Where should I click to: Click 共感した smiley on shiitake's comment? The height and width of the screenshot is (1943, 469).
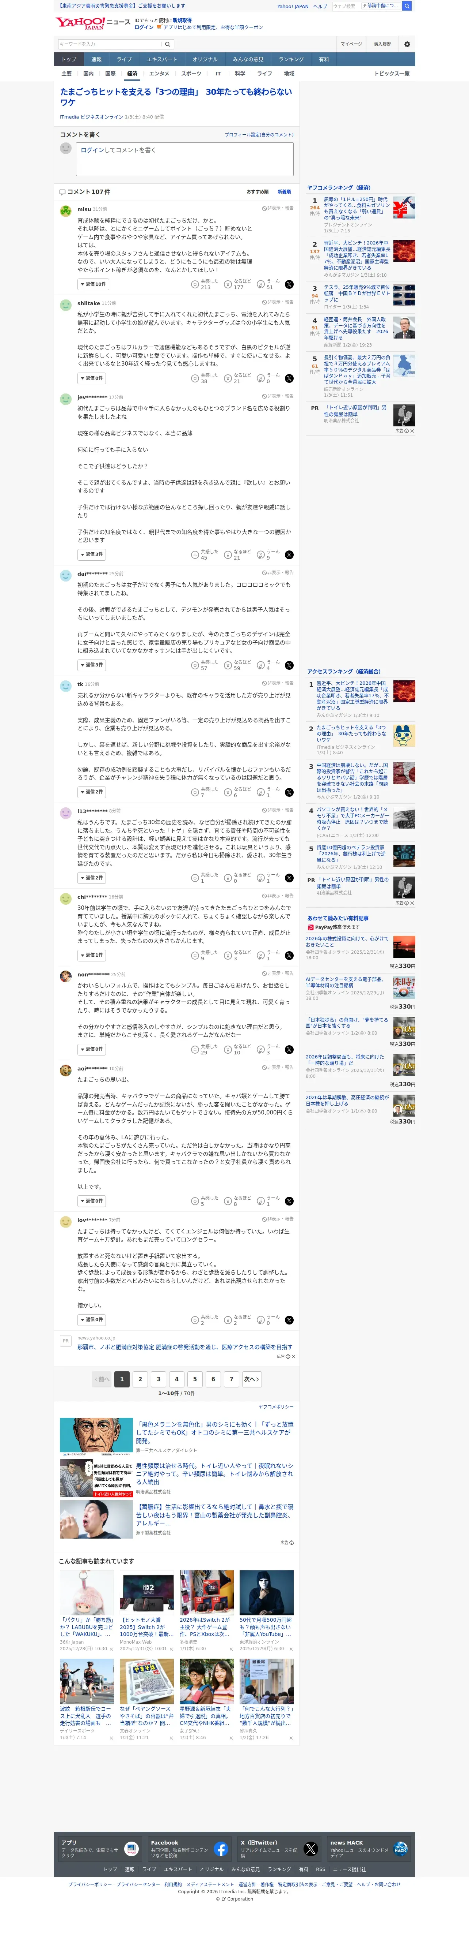[195, 378]
